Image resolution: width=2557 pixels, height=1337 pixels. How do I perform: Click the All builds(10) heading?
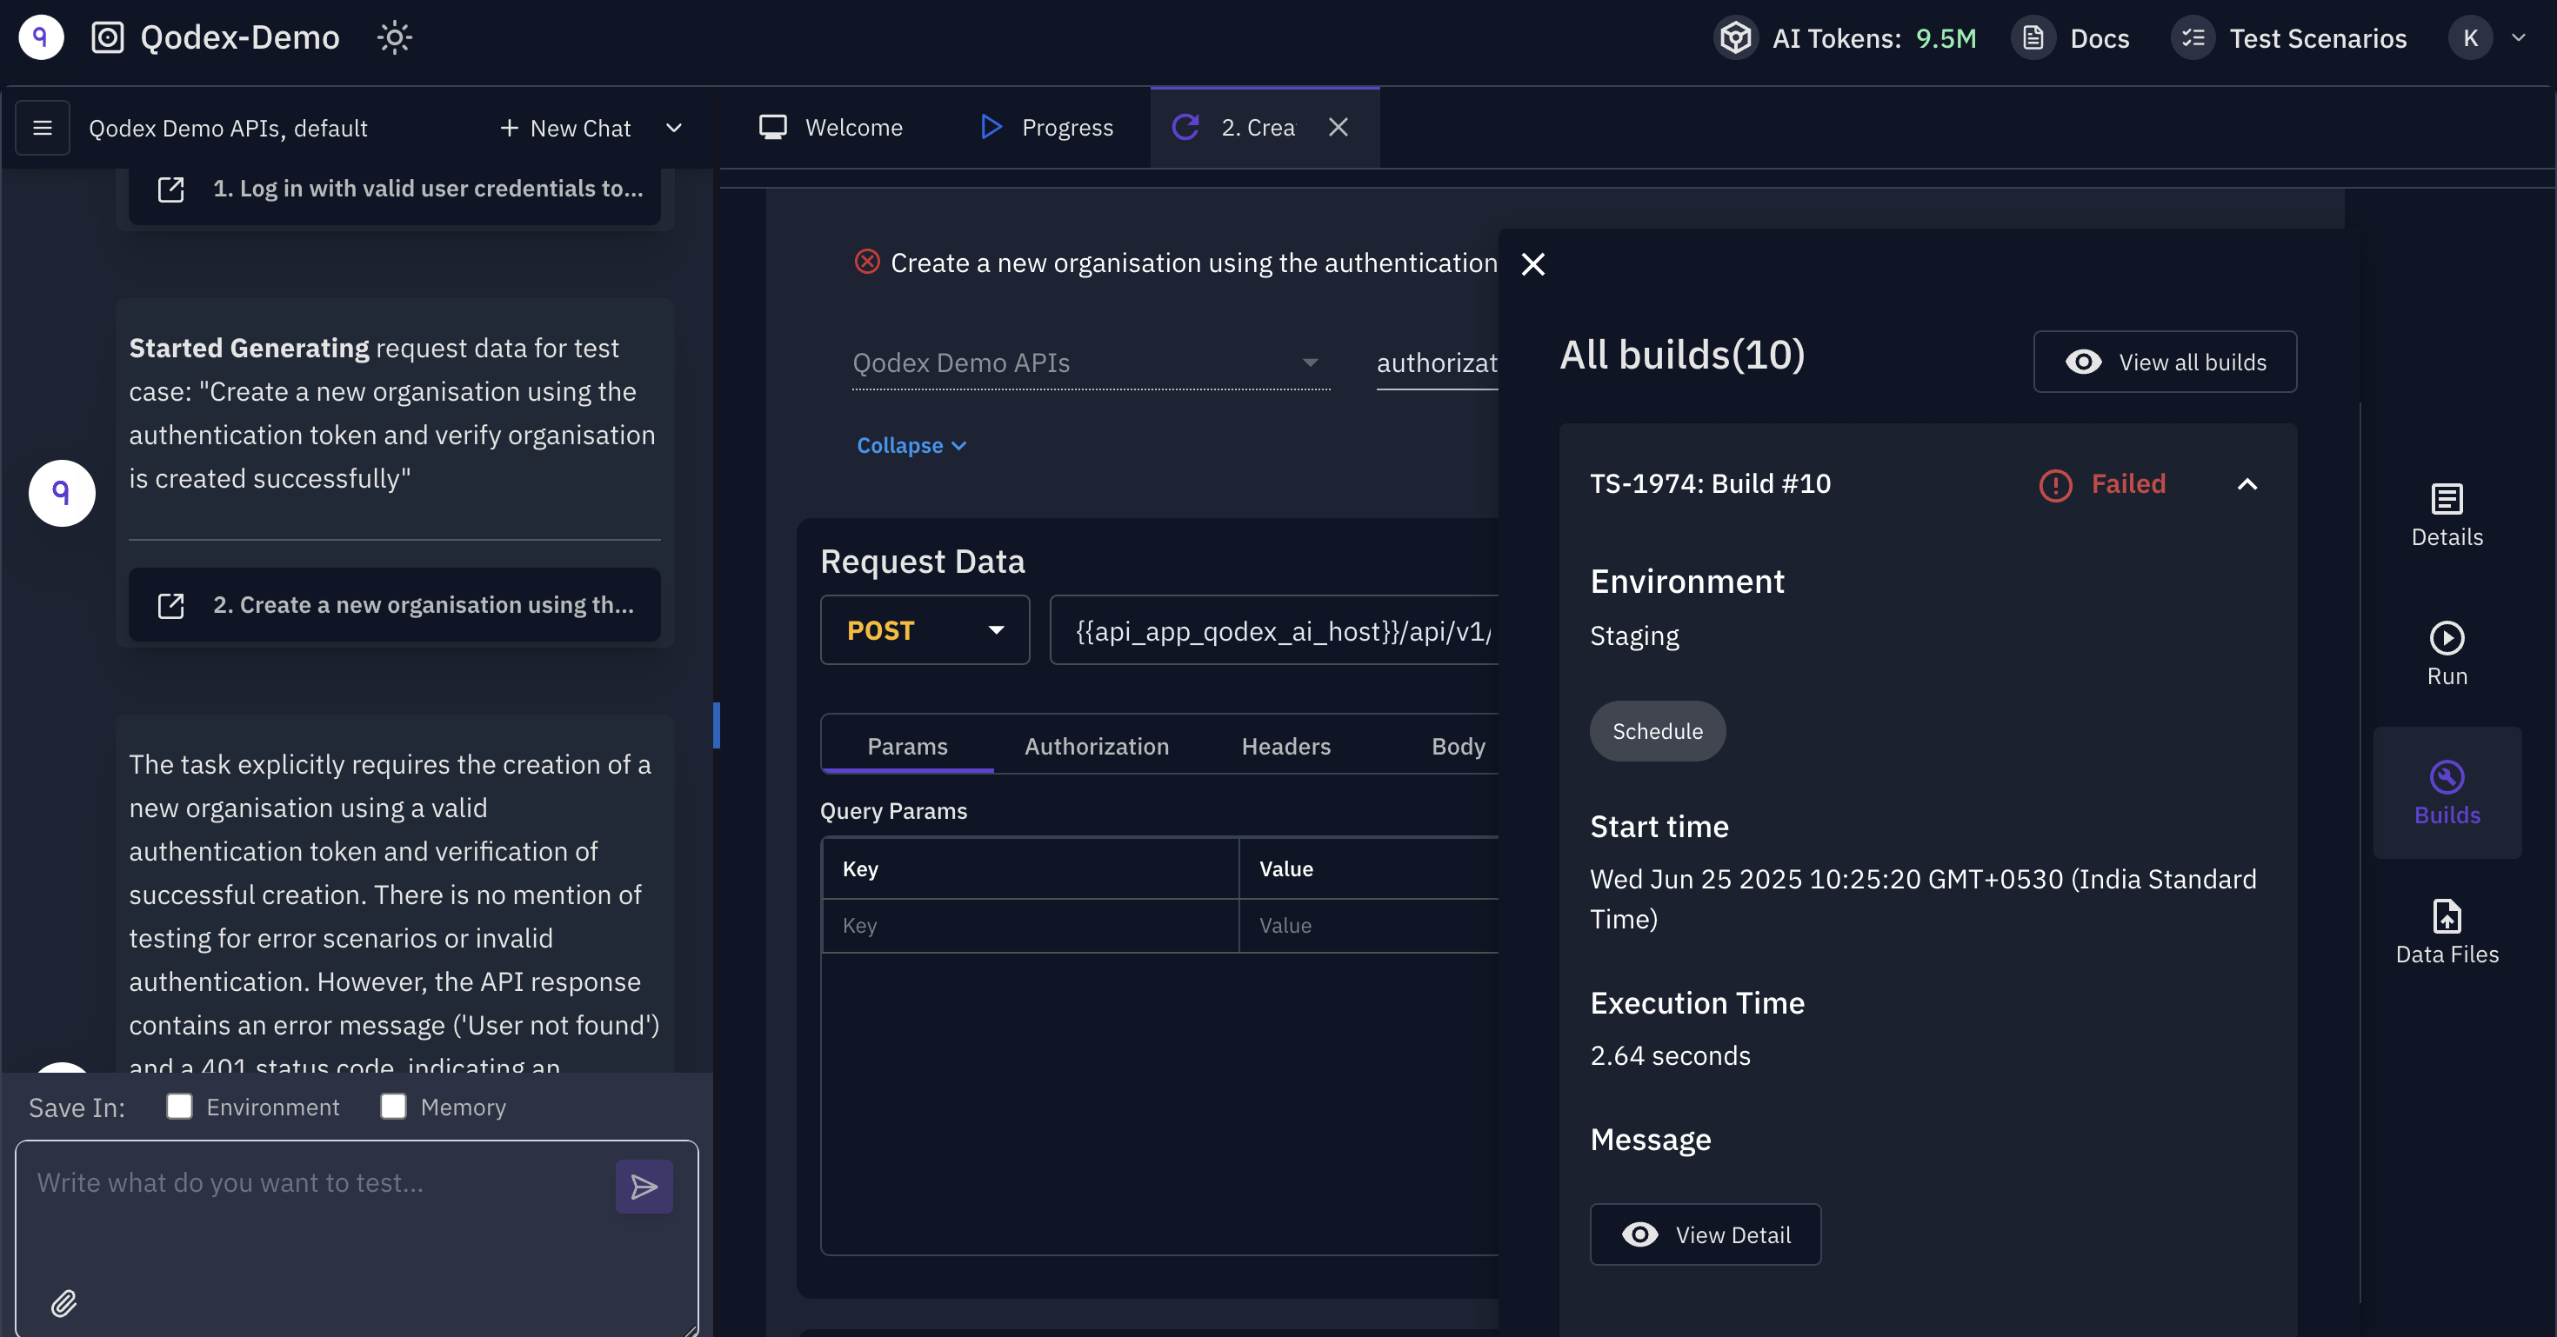click(1681, 355)
